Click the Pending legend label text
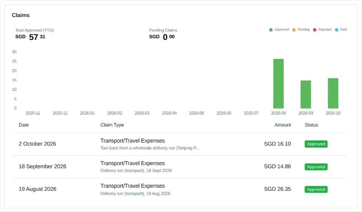The image size is (362, 212). (x=303, y=30)
